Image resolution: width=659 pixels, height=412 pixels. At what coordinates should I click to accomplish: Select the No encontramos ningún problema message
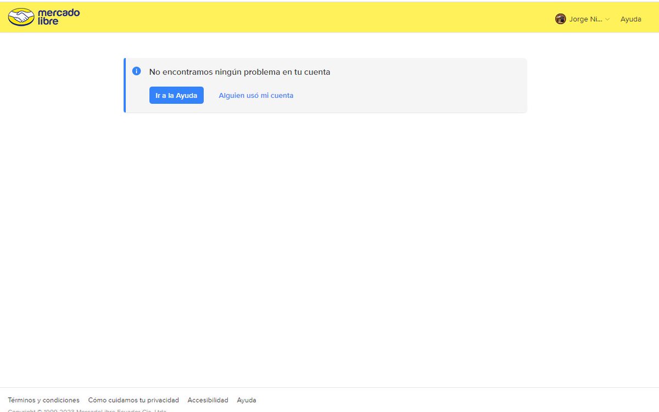[239, 72]
